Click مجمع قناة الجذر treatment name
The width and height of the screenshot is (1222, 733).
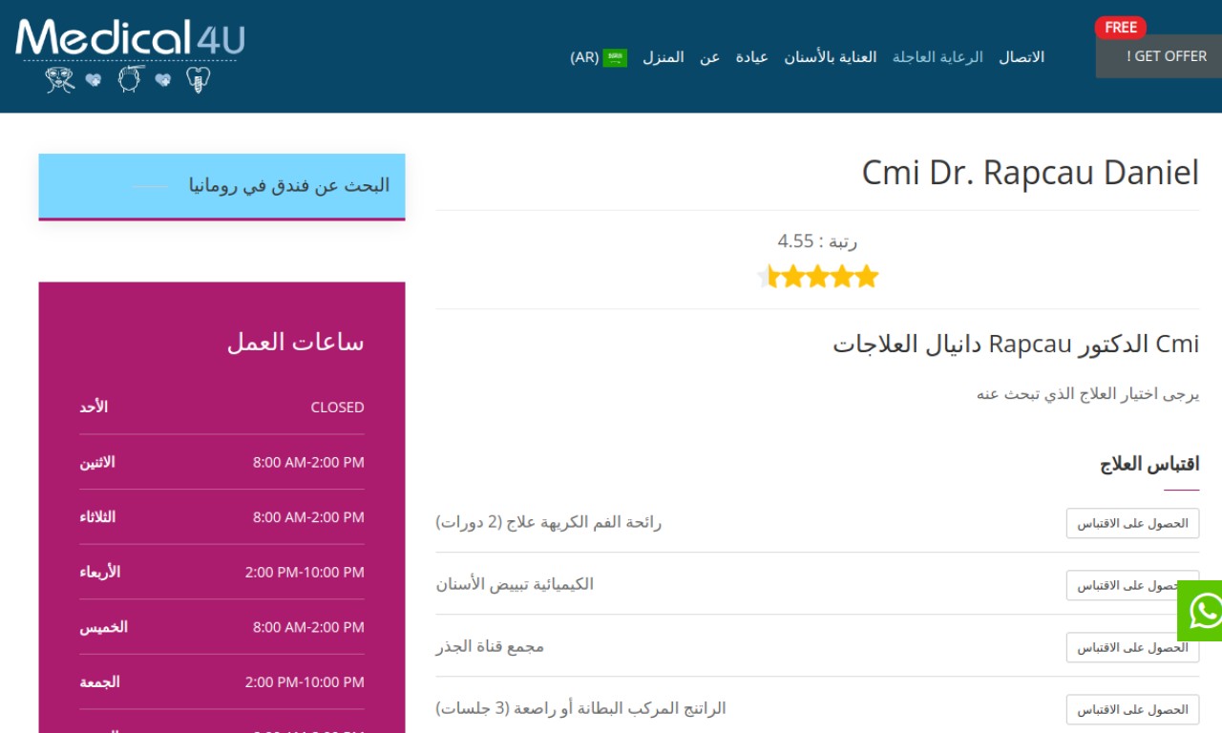click(x=490, y=646)
